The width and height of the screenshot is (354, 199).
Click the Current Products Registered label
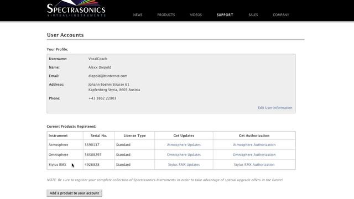(71, 127)
